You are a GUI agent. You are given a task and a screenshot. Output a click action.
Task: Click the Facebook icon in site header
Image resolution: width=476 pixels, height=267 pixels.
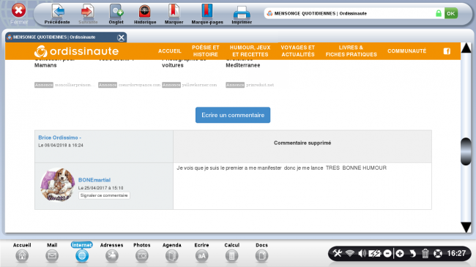pyautogui.click(x=447, y=51)
